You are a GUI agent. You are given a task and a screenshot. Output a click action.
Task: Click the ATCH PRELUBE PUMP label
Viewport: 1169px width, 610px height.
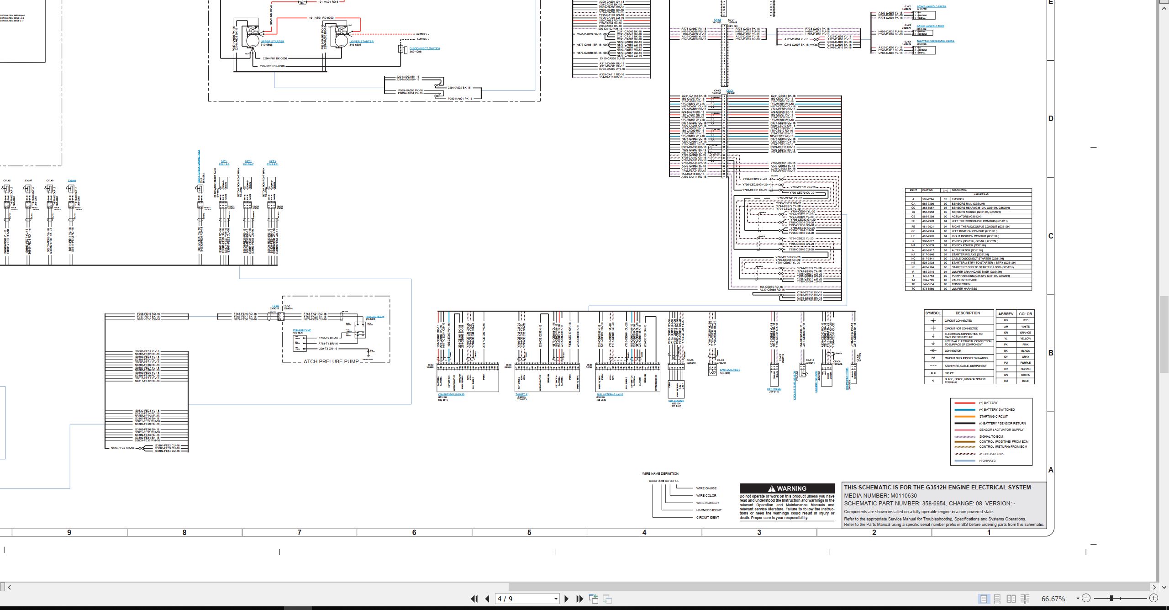point(331,361)
